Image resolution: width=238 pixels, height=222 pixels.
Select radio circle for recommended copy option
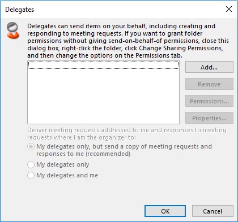click(x=31, y=146)
